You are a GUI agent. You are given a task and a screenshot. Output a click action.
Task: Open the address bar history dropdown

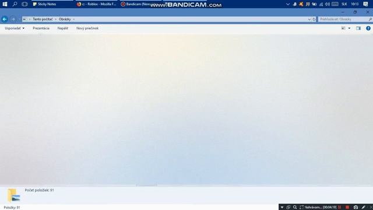[x=309, y=19]
